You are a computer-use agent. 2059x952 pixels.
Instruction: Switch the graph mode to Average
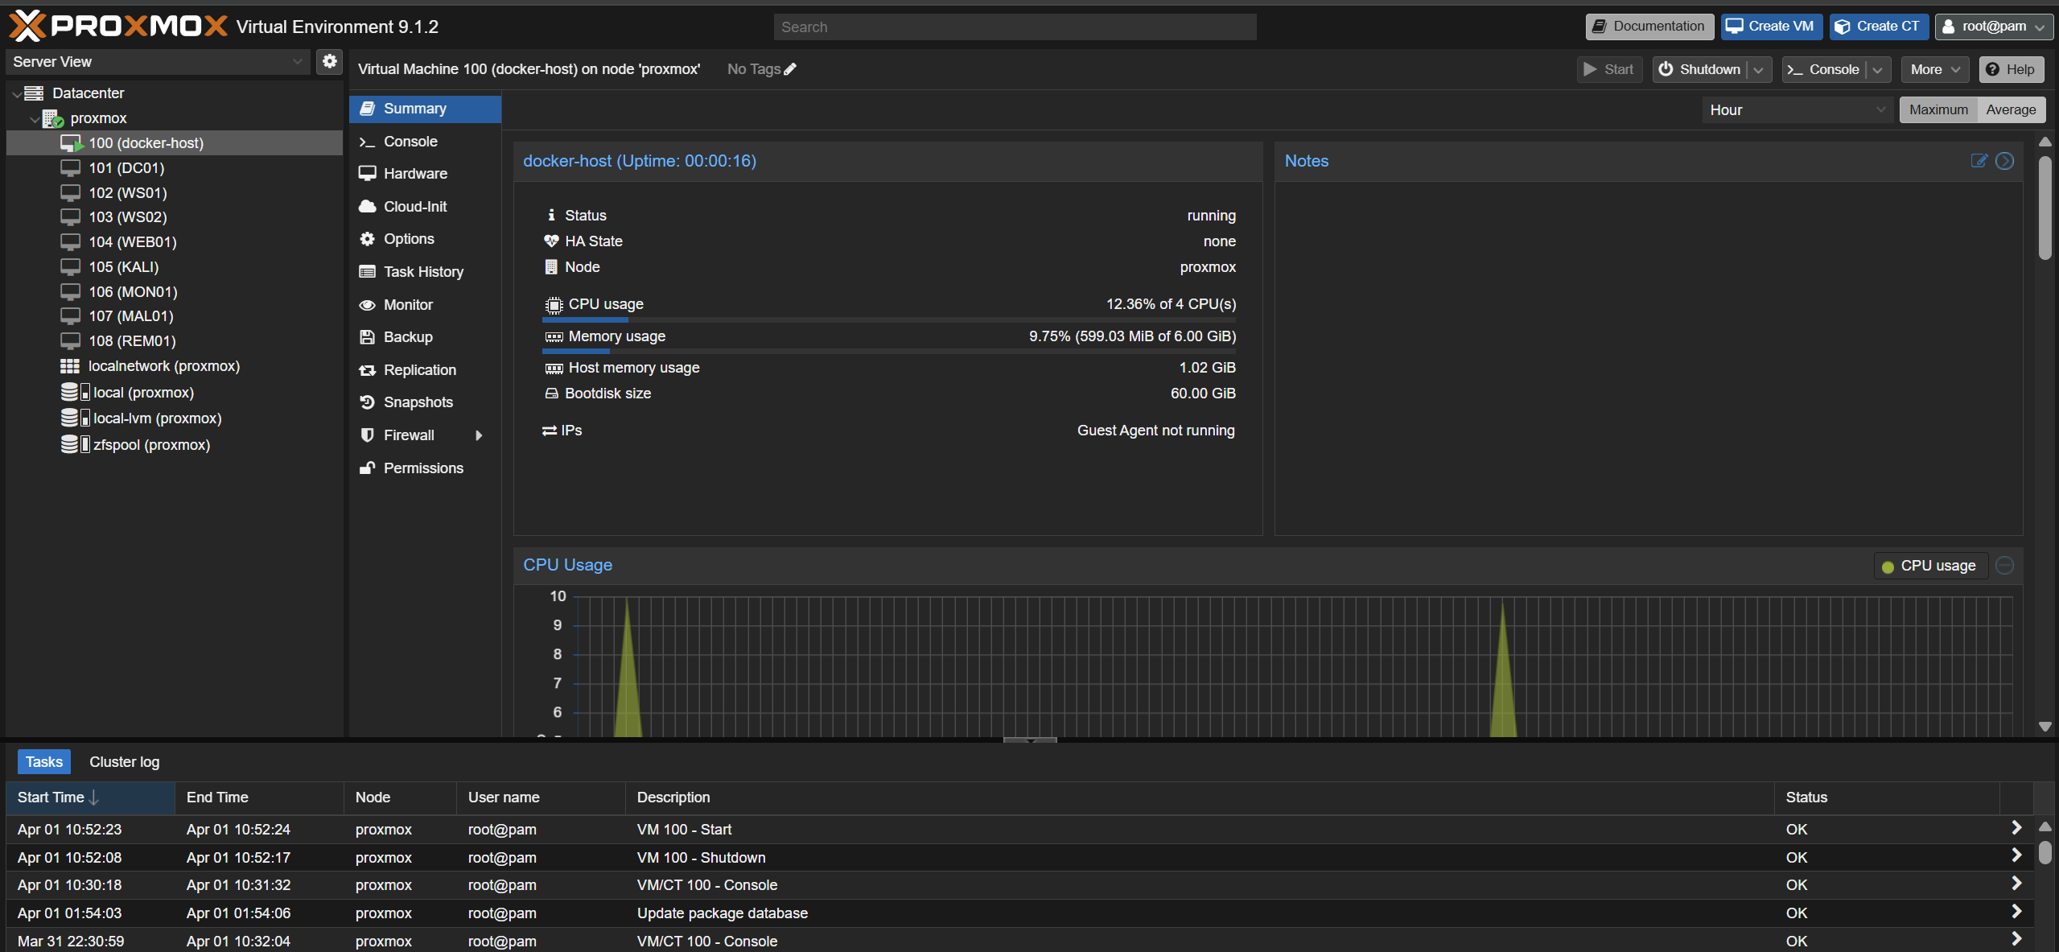click(2010, 109)
